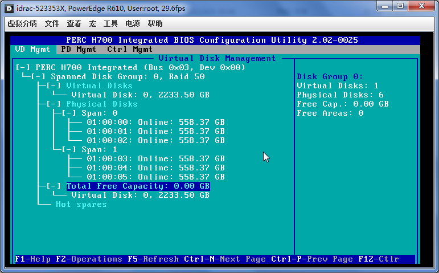Click the Physical Disks label

tap(102, 104)
